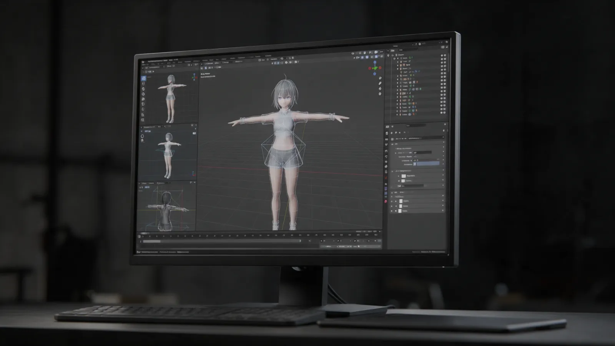Image resolution: width=615 pixels, height=346 pixels.
Task: Select the Move tool in top-left viewport toolbar
Action: (x=143, y=89)
